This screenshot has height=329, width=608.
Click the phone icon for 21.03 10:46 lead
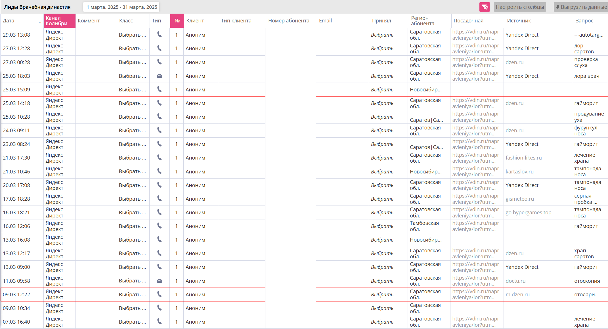[x=160, y=171]
